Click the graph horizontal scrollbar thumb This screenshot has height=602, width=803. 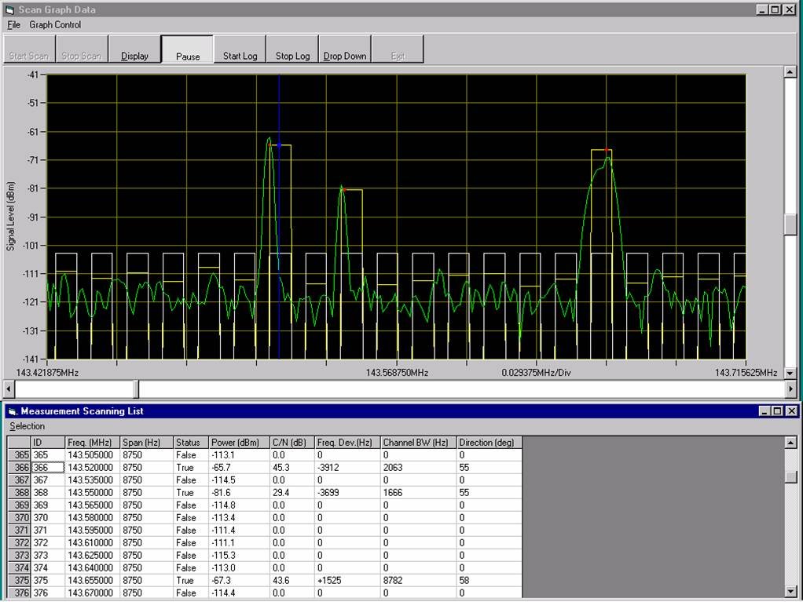tap(136, 389)
